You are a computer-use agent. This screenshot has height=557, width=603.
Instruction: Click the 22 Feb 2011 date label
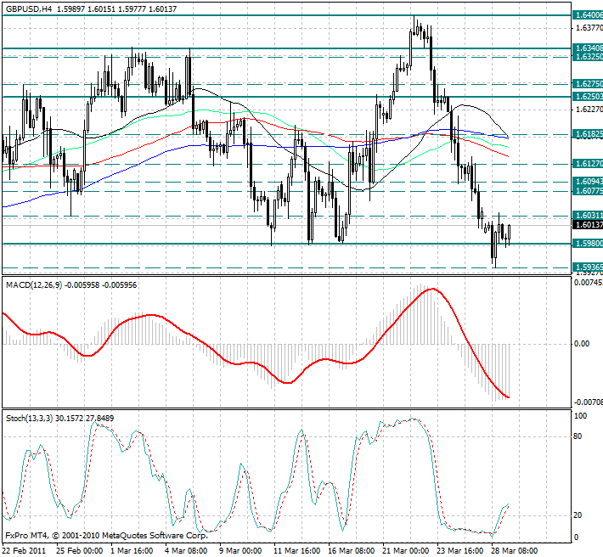pyautogui.click(x=24, y=551)
